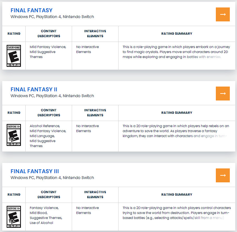Click Content Descriptors header in Final Fantasy II card
Screen dimensions: 237x232
[x=49, y=113]
